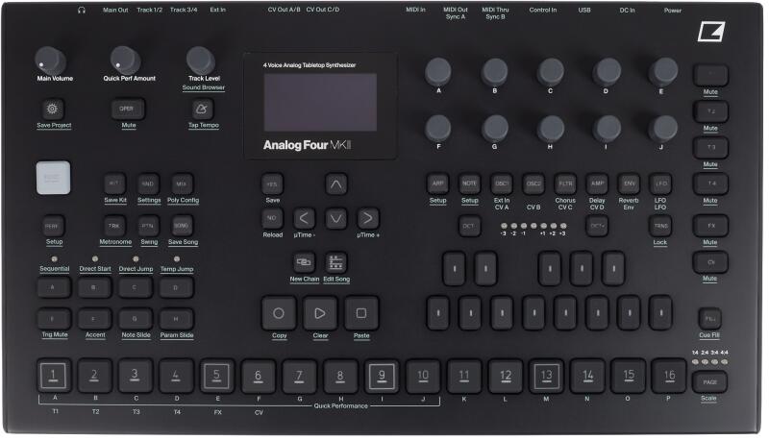Toggle trig key 13

[x=546, y=376]
